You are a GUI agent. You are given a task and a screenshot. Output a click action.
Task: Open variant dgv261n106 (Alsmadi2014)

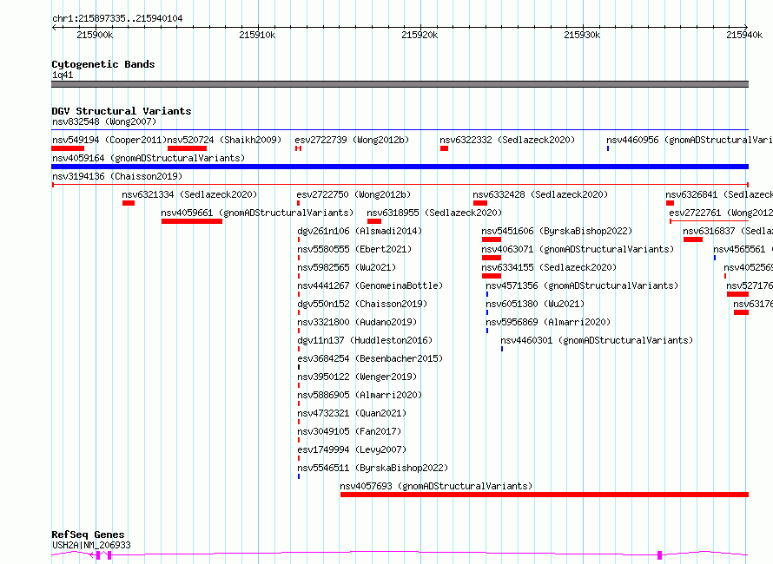[x=360, y=231]
